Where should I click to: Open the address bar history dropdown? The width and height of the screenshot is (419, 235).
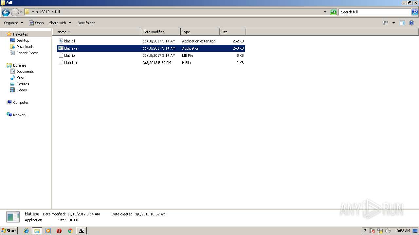[x=325, y=12]
